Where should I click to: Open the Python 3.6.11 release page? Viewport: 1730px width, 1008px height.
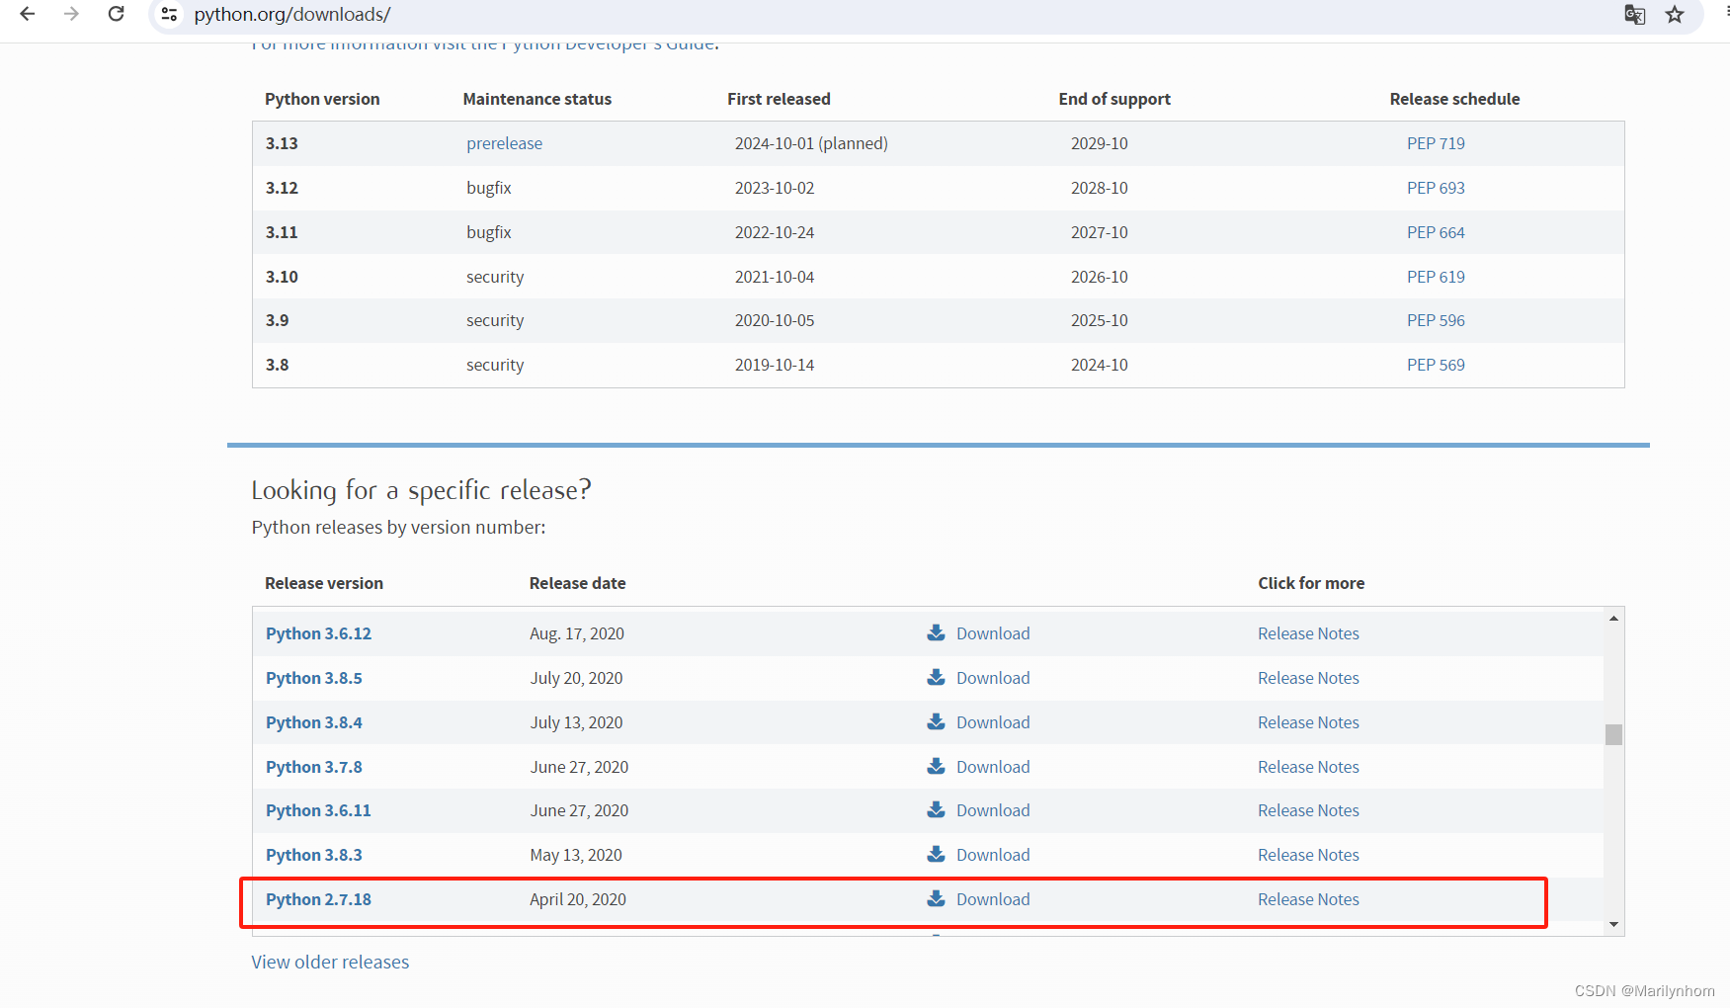click(318, 810)
